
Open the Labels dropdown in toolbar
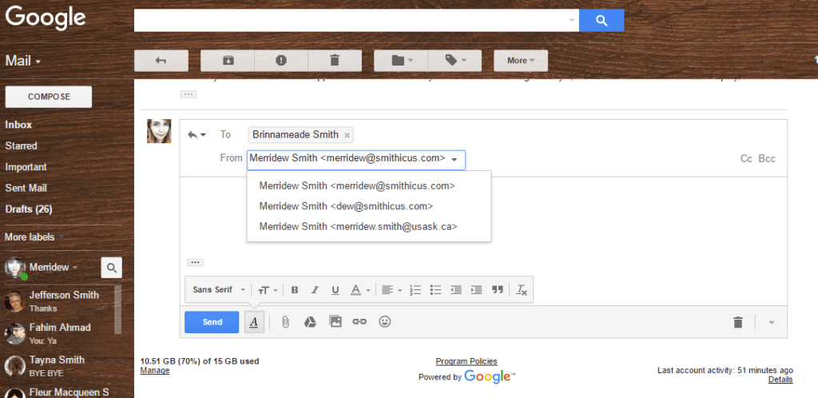455,60
